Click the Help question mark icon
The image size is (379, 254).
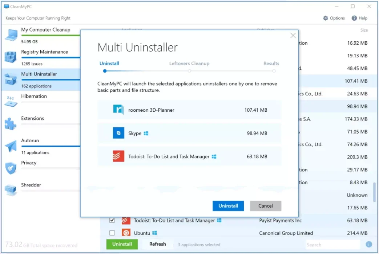(x=354, y=18)
